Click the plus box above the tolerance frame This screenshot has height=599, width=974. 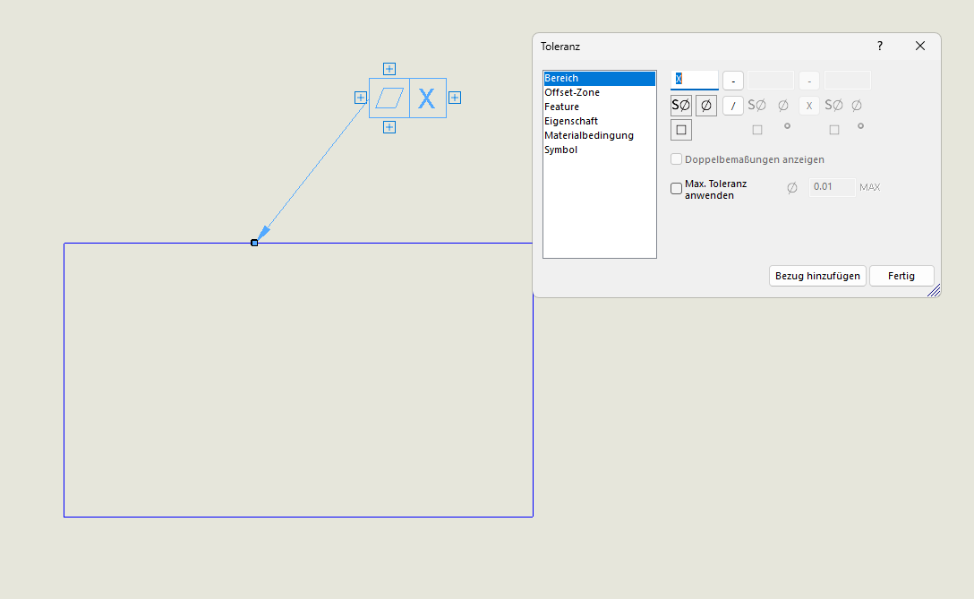[x=389, y=68]
